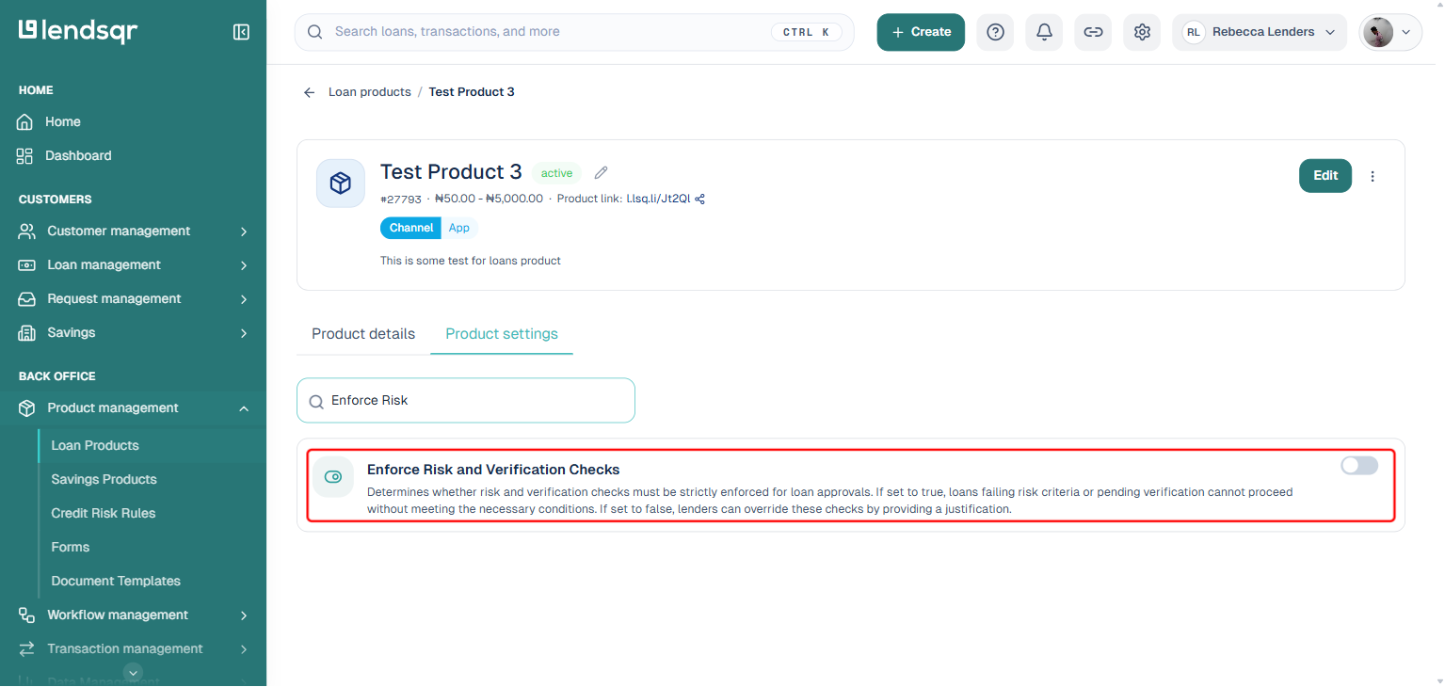Toggle Enforce Risk and Verification Checks switch
Viewport: 1445px width, 687px height.
pos(1359,465)
